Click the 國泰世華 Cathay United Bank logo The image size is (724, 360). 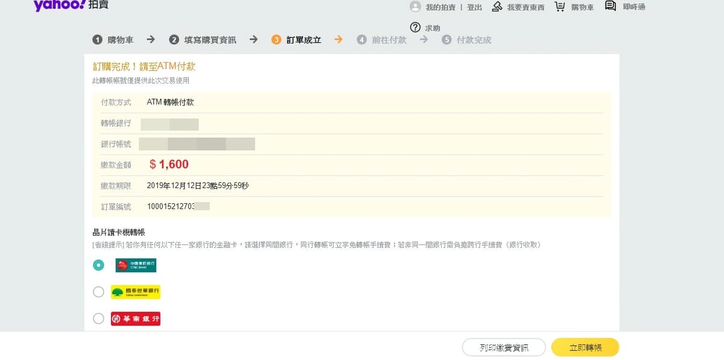click(135, 291)
